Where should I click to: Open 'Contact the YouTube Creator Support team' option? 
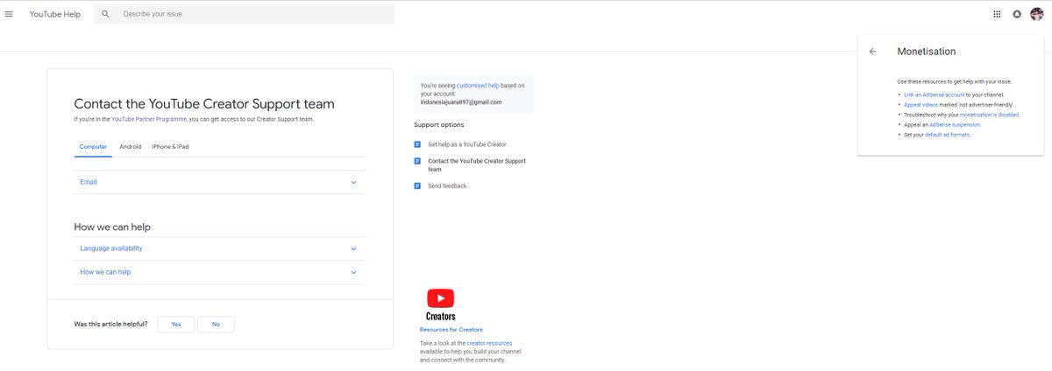pyautogui.click(x=477, y=164)
